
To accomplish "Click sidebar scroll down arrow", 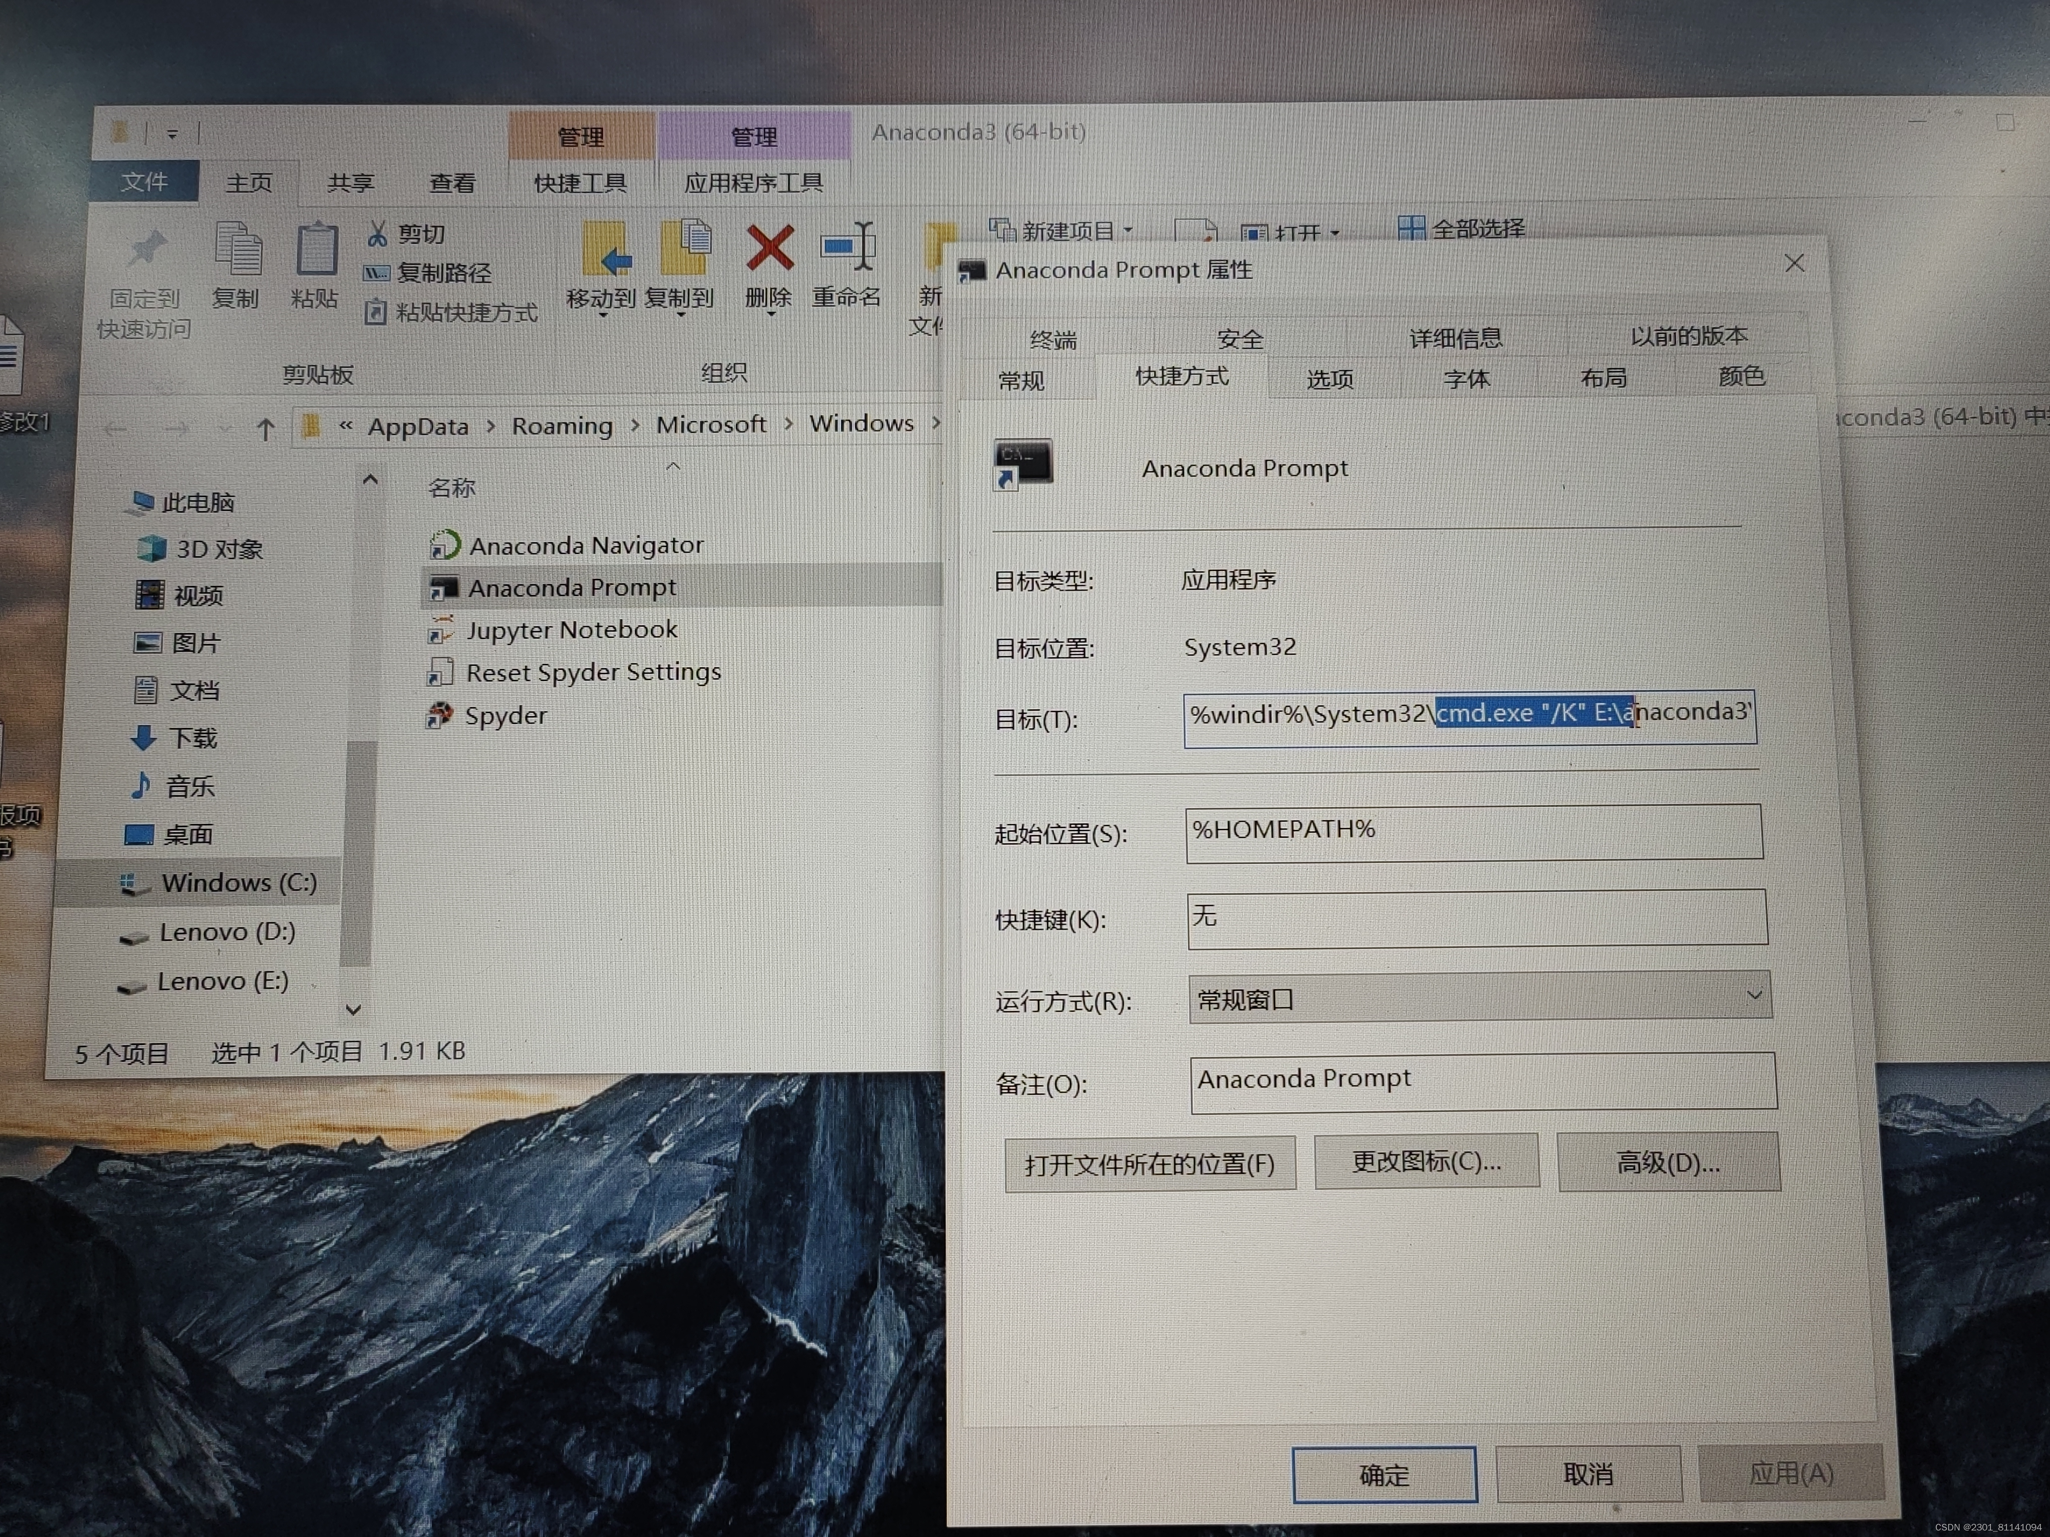I will [x=353, y=1010].
